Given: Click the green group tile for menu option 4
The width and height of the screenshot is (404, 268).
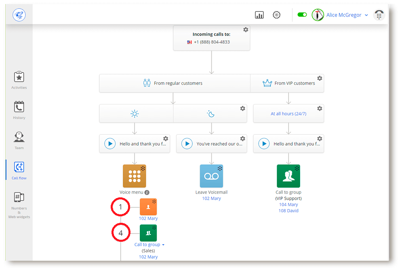Looking at the screenshot, I should pyautogui.click(x=148, y=233).
